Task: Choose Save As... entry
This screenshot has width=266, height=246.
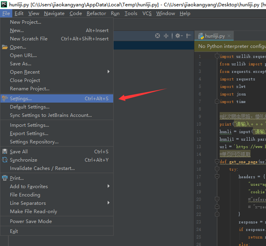Action: click(57, 64)
